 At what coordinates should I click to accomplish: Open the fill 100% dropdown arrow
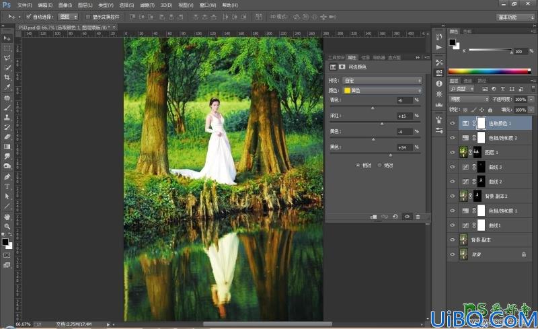(531, 110)
